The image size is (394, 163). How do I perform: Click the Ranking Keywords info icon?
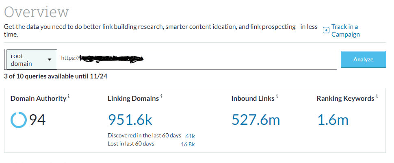[x=377, y=96]
